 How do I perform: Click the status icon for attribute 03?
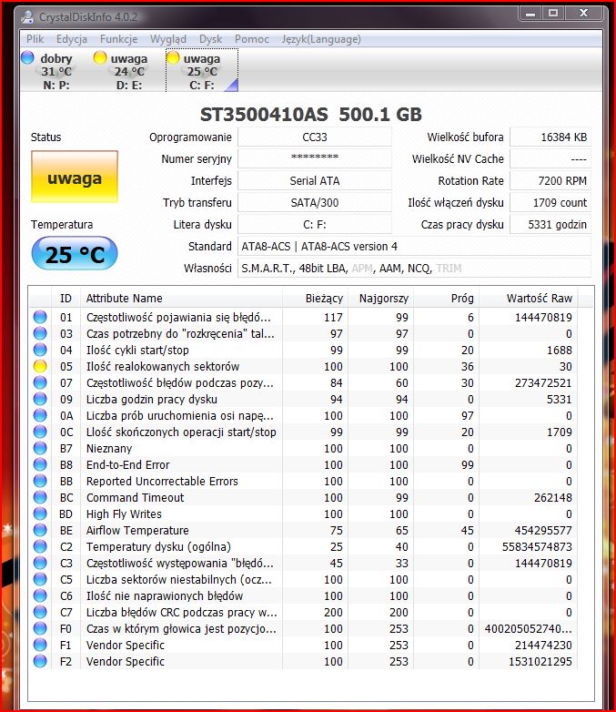coord(40,333)
